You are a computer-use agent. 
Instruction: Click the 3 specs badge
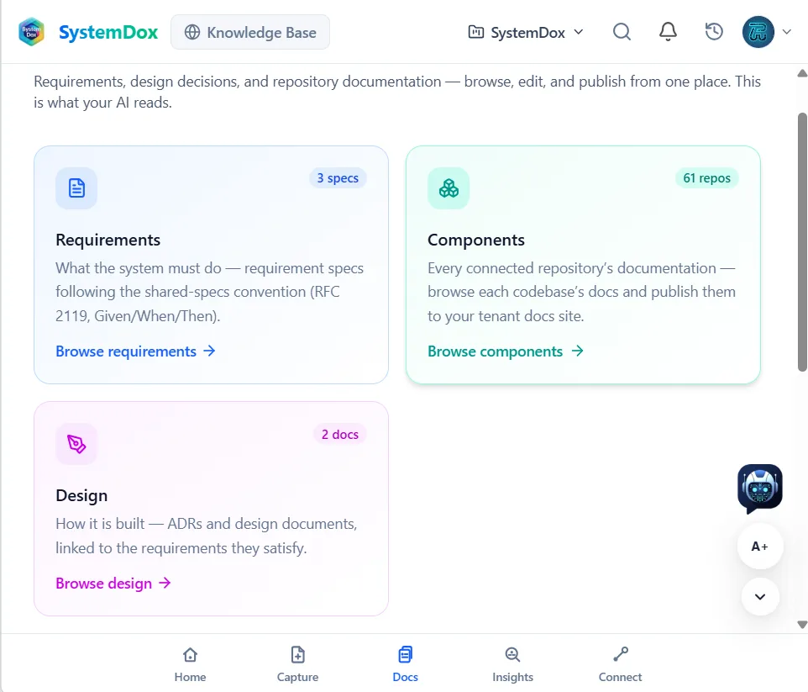pos(338,178)
